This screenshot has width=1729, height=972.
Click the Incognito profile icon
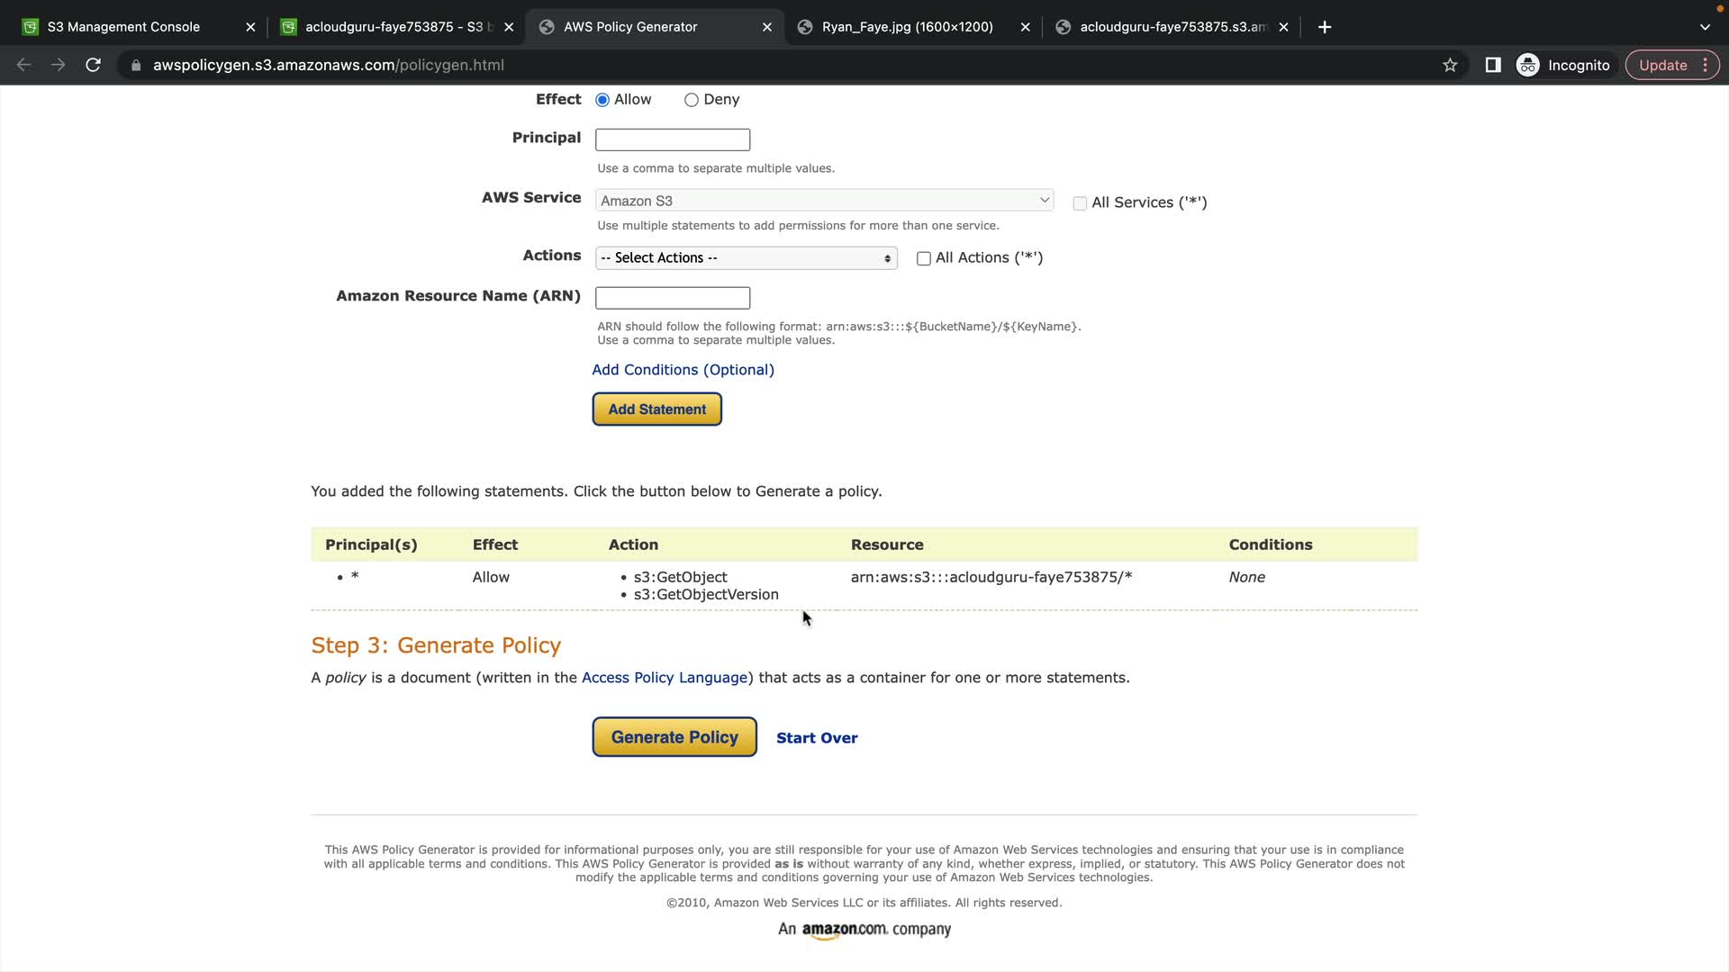coord(1528,65)
